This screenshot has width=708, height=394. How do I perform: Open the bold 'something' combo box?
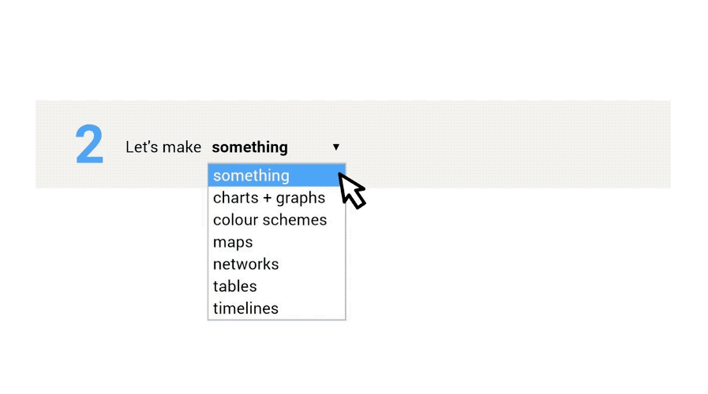coord(276,147)
